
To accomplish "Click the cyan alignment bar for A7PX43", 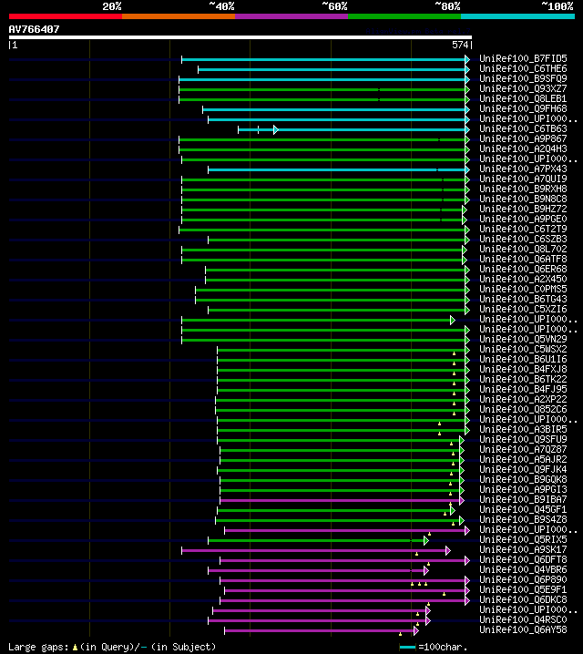I will (x=337, y=169).
